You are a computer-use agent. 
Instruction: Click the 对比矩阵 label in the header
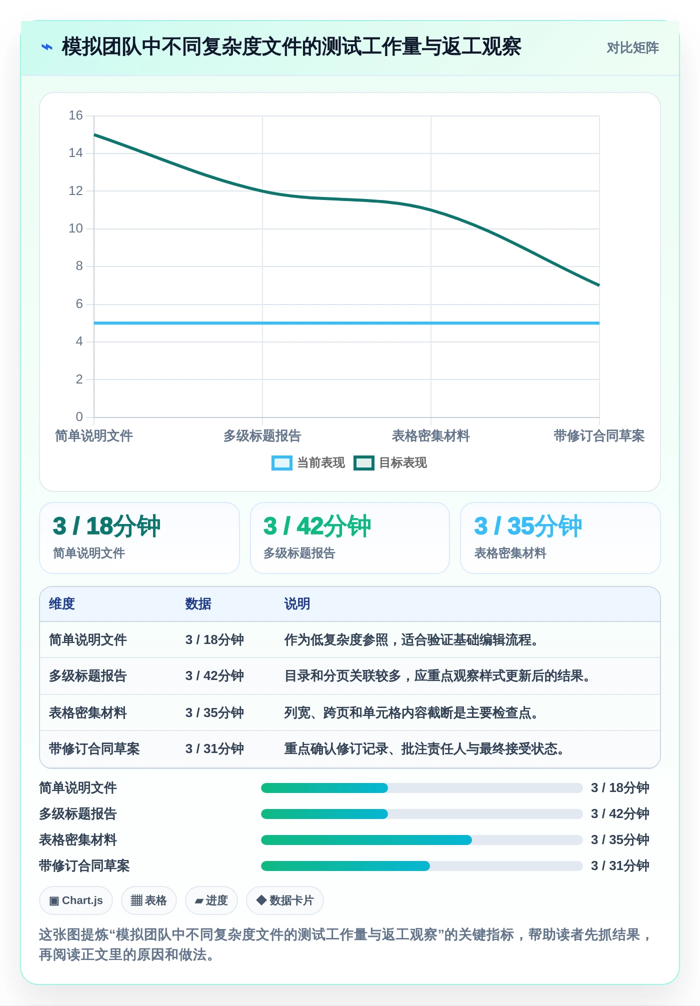pyautogui.click(x=632, y=47)
